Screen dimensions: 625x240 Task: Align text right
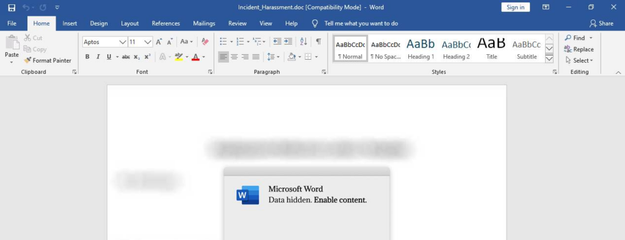245,57
